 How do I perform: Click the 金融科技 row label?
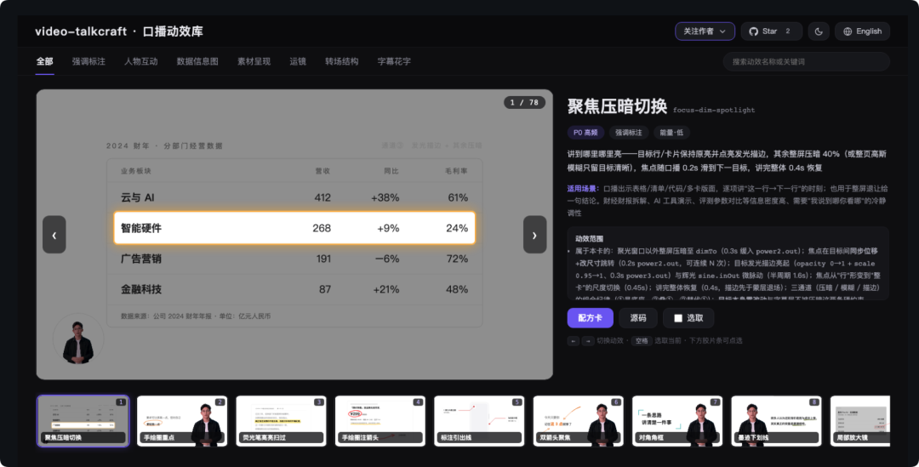click(140, 289)
